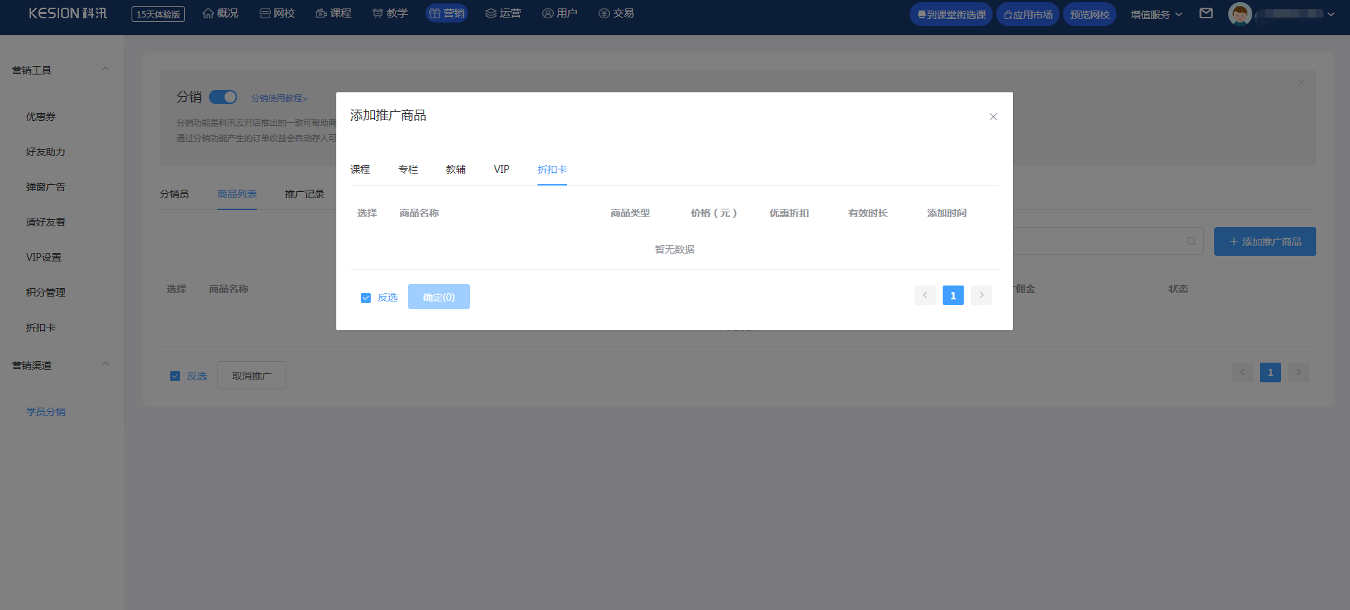Click the search magnifier icon
Image resolution: width=1350 pixels, height=610 pixels.
tap(1191, 241)
